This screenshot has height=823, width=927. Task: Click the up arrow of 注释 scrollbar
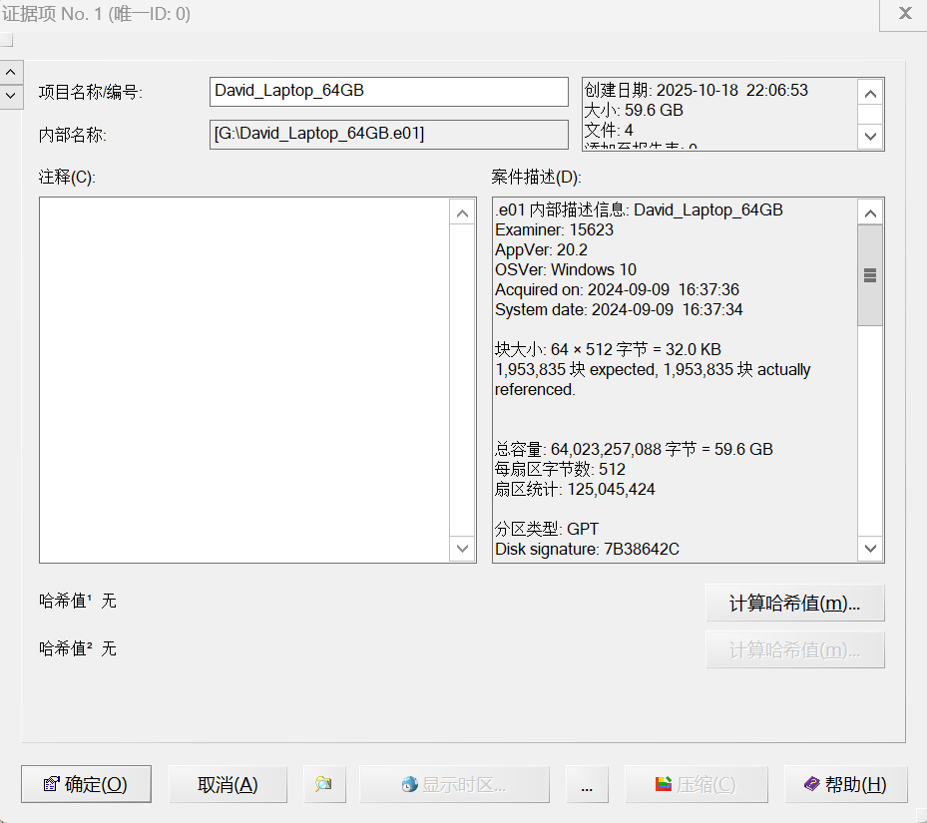[x=463, y=212]
